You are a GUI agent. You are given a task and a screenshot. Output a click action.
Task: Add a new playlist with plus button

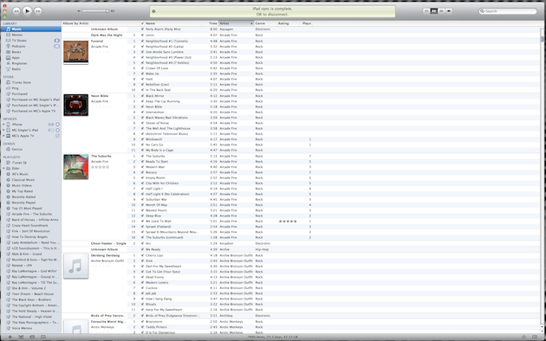pos(10,337)
